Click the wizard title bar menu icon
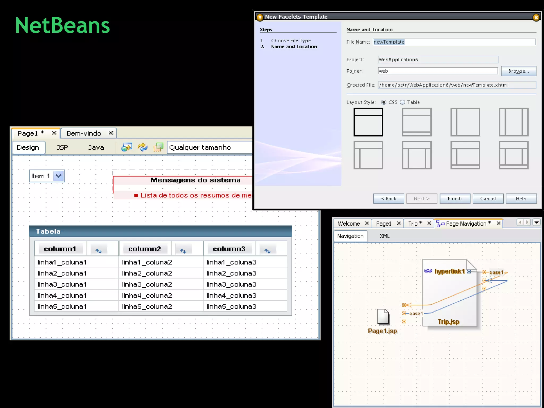Image resolution: width=544 pixels, height=408 pixels. (x=260, y=17)
